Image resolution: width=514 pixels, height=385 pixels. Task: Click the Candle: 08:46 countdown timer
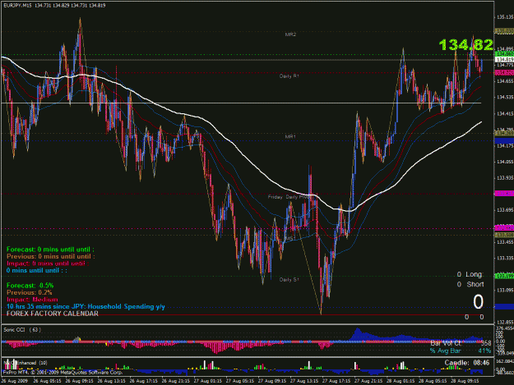(x=467, y=363)
